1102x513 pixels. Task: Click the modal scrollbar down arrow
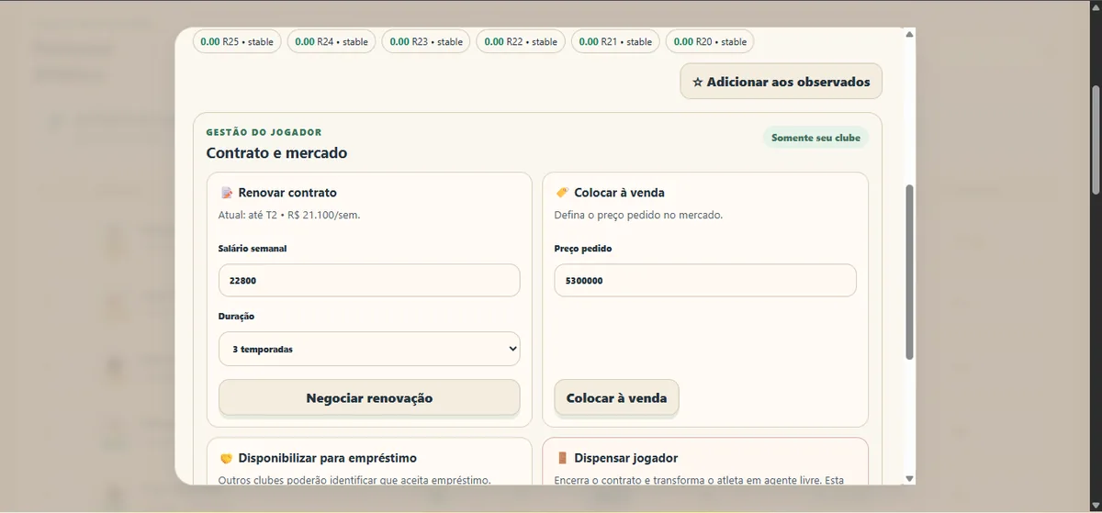click(x=909, y=478)
